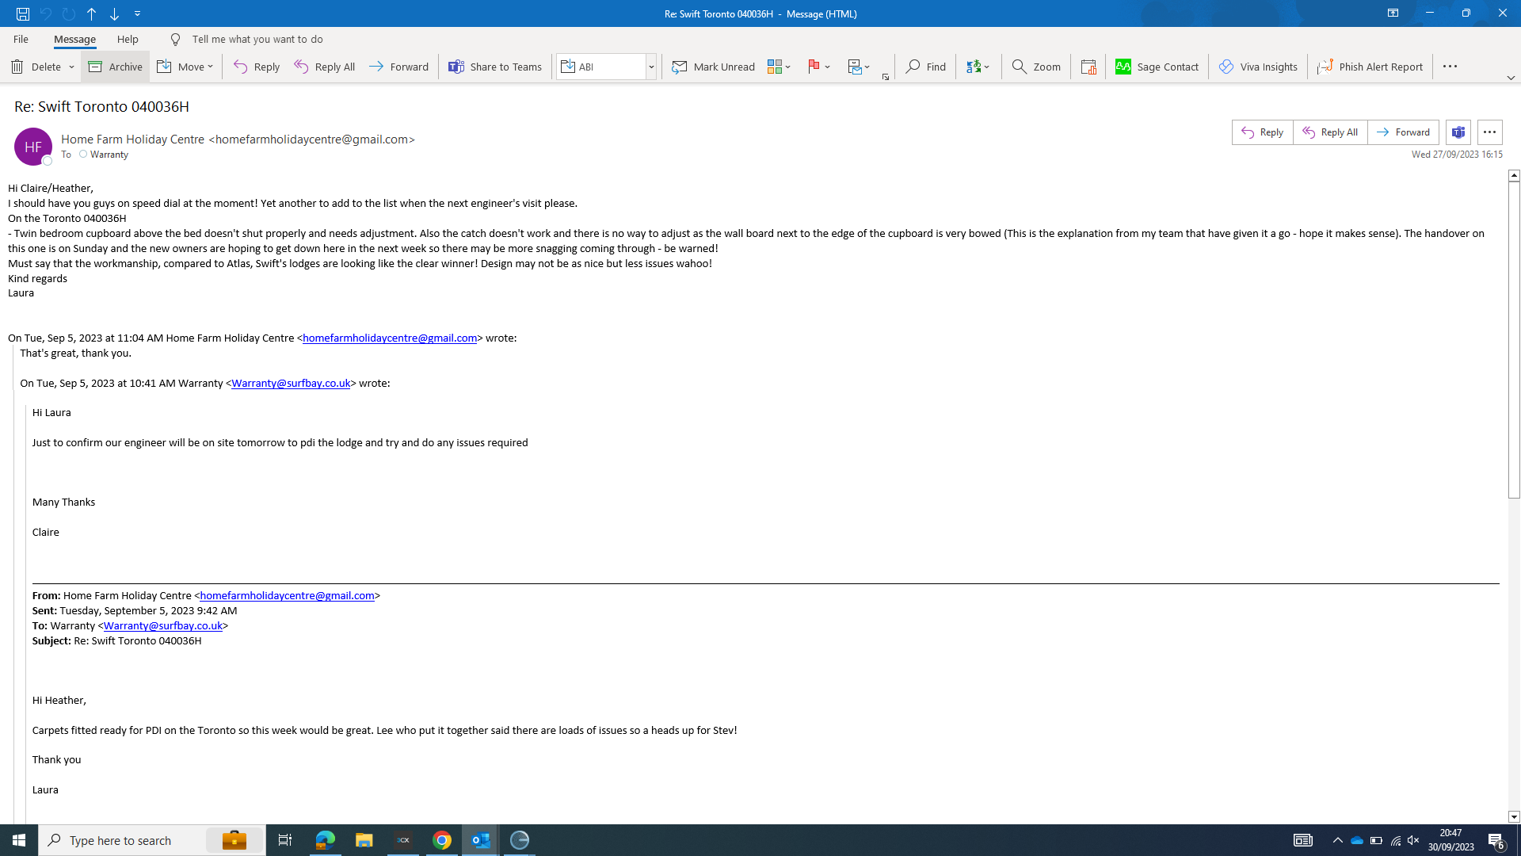Expand the Move folder dropdown
This screenshot has width=1521, height=856.
click(x=210, y=67)
